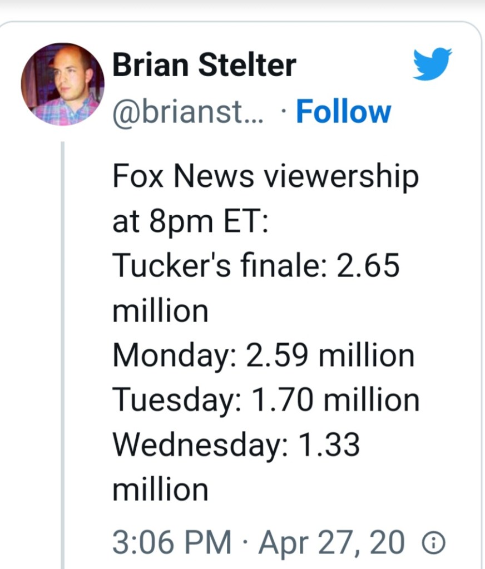Click the dot separator before Follow

tap(285, 113)
